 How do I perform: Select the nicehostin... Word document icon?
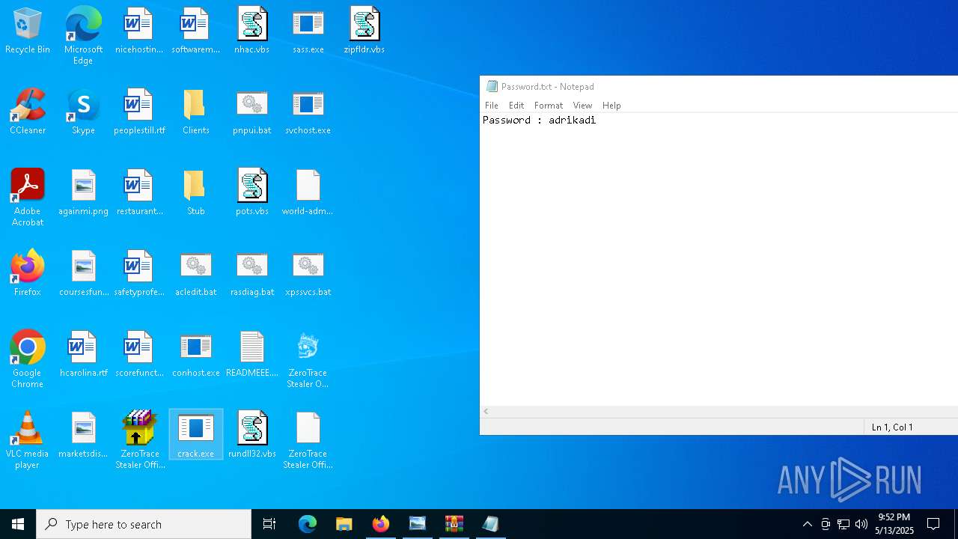[139, 31]
